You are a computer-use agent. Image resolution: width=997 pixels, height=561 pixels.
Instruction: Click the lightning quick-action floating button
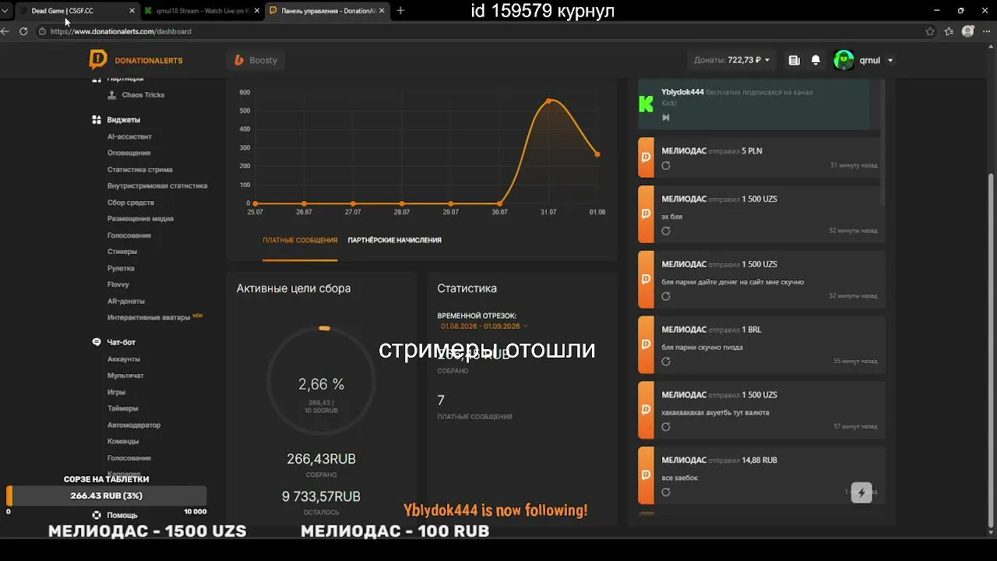(861, 492)
